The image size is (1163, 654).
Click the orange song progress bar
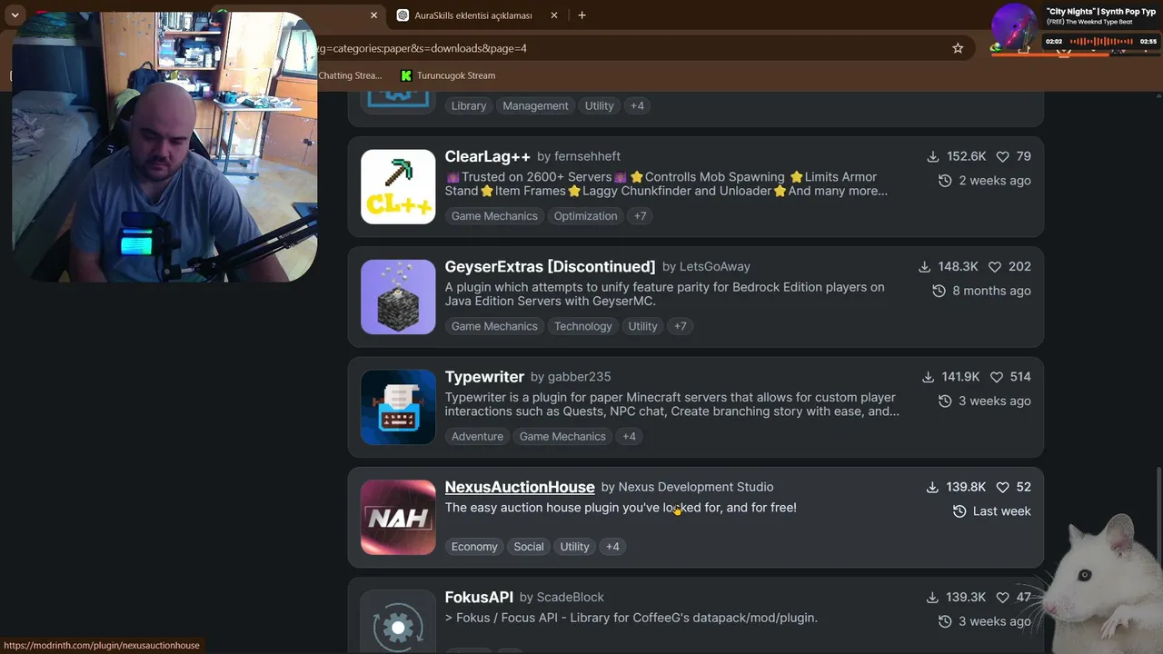pos(1050,54)
